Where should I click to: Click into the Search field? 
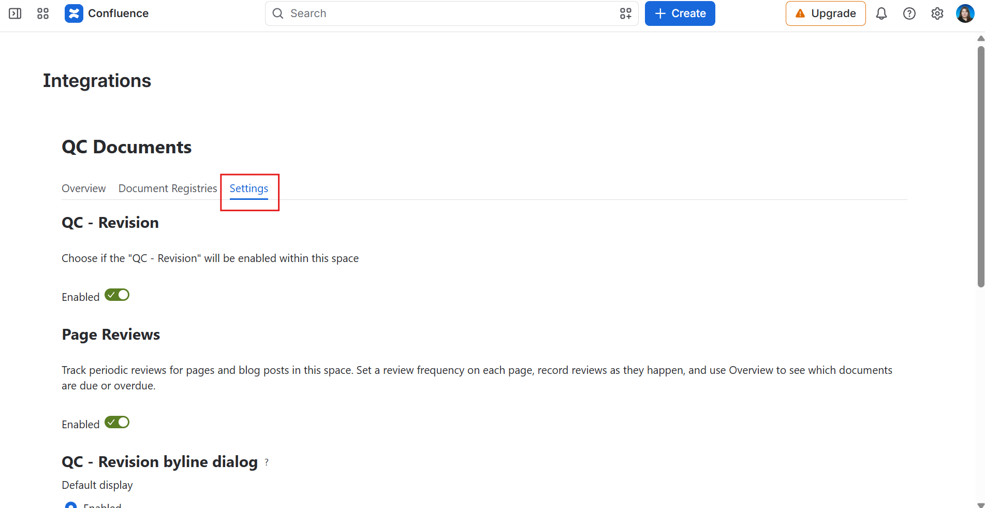click(451, 13)
